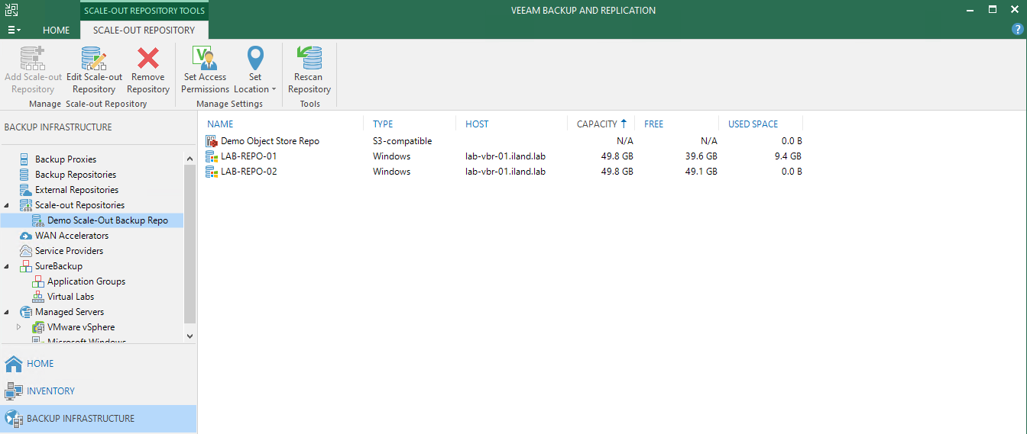Open the main application menu button
The height and width of the screenshot is (434, 1027).
14,30
